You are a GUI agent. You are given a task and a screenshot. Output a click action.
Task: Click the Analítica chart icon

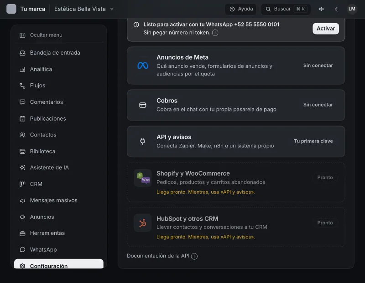pyautogui.click(x=22, y=70)
